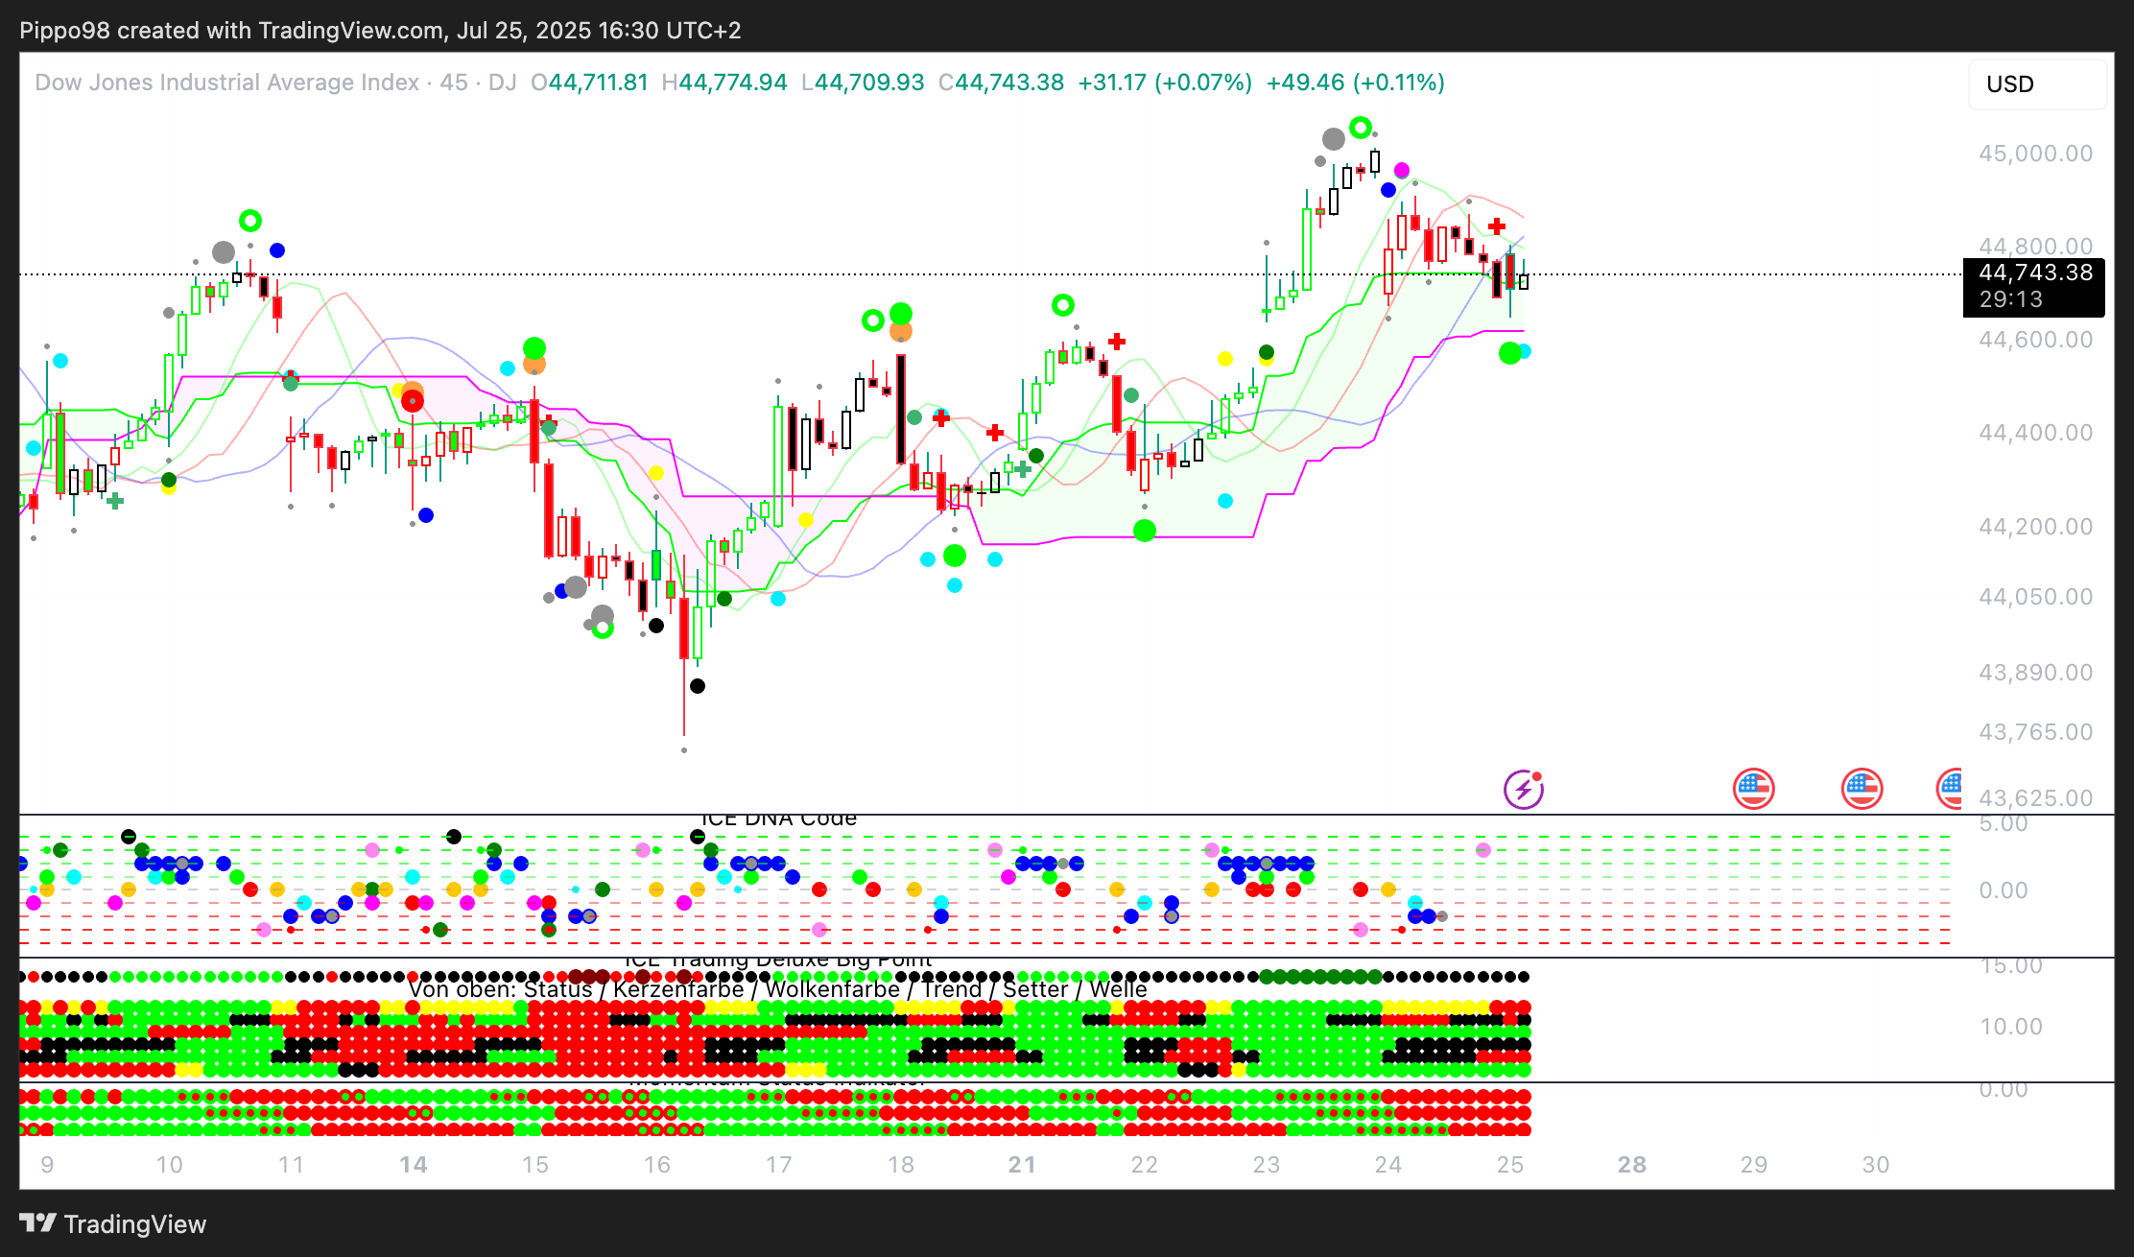
Task: Select the green ring marker above the 45,000 peak
Action: [1360, 128]
